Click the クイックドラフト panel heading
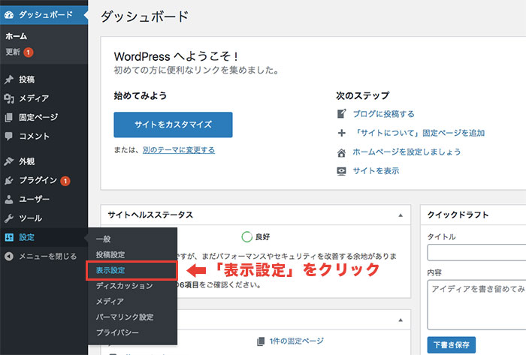This screenshot has width=526, height=355. pyautogui.click(x=458, y=215)
